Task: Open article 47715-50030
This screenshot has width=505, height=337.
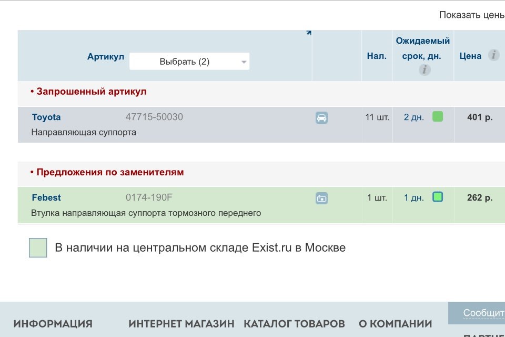Action: (155, 117)
